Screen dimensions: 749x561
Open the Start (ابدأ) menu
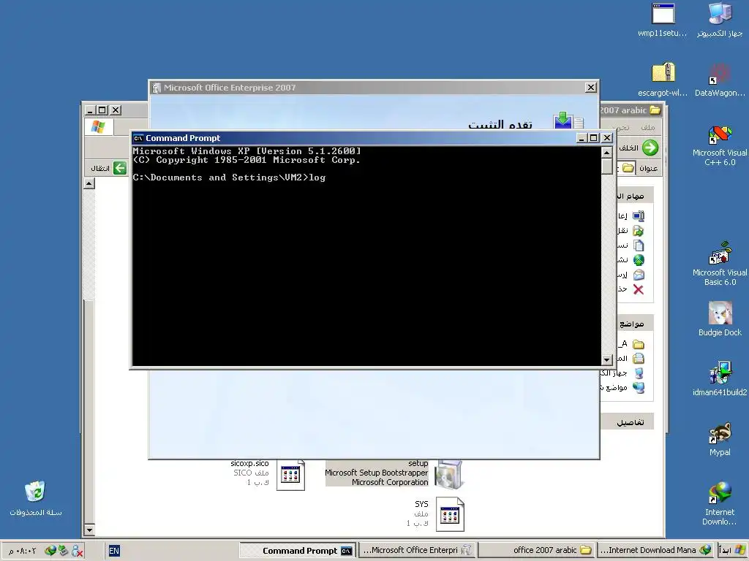pos(731,551)
